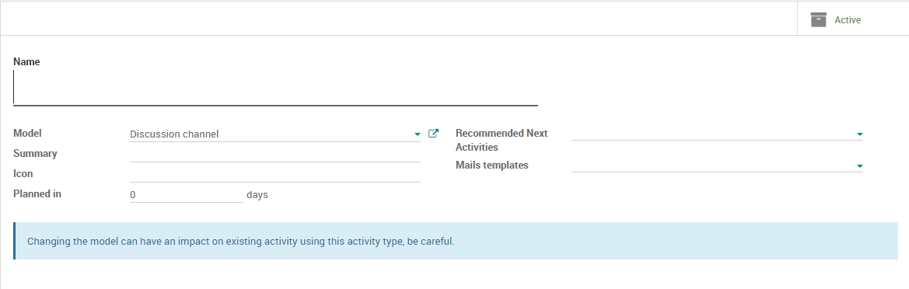Expand the Mails templates dropdown arrow

click(860, 166)
